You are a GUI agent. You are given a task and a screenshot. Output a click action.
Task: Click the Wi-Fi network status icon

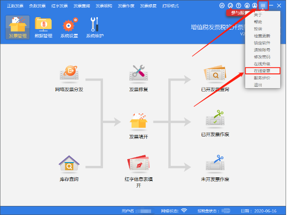[184, 211]
